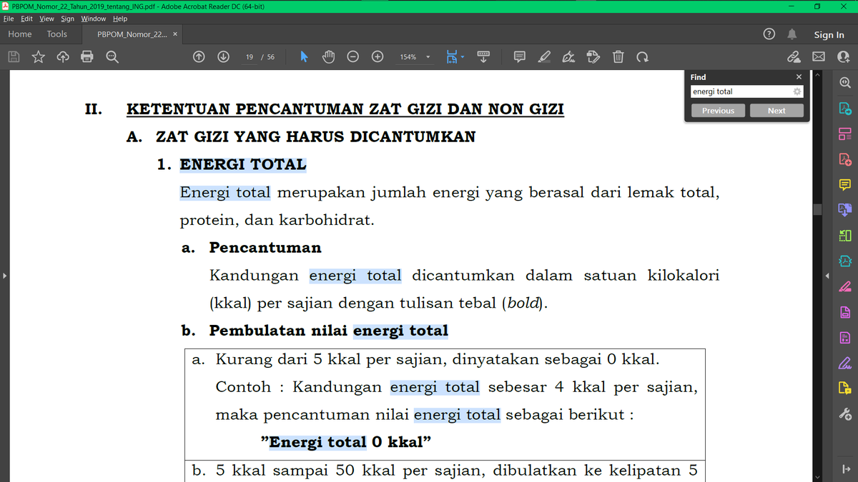The width and height of the screenshot is (858, 482).
Task: Open the stamp tool icon
Action: [593, 56]
